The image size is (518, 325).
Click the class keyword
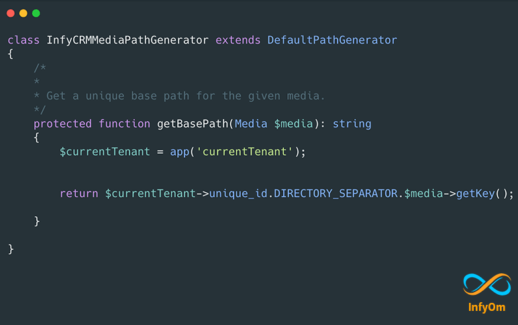(23, 40)
